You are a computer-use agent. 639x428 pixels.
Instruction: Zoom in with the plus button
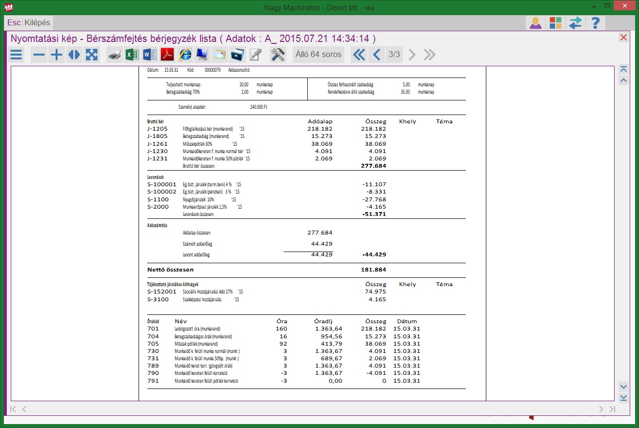[57, 55]
